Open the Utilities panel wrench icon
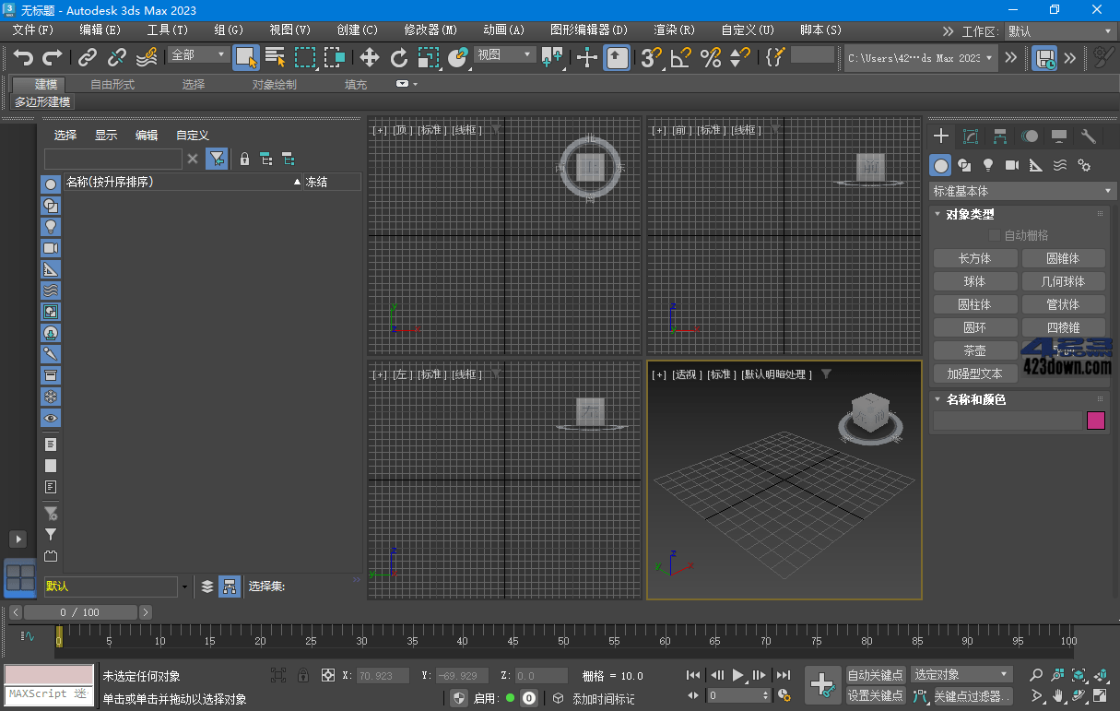 [x=1088, y=136]
